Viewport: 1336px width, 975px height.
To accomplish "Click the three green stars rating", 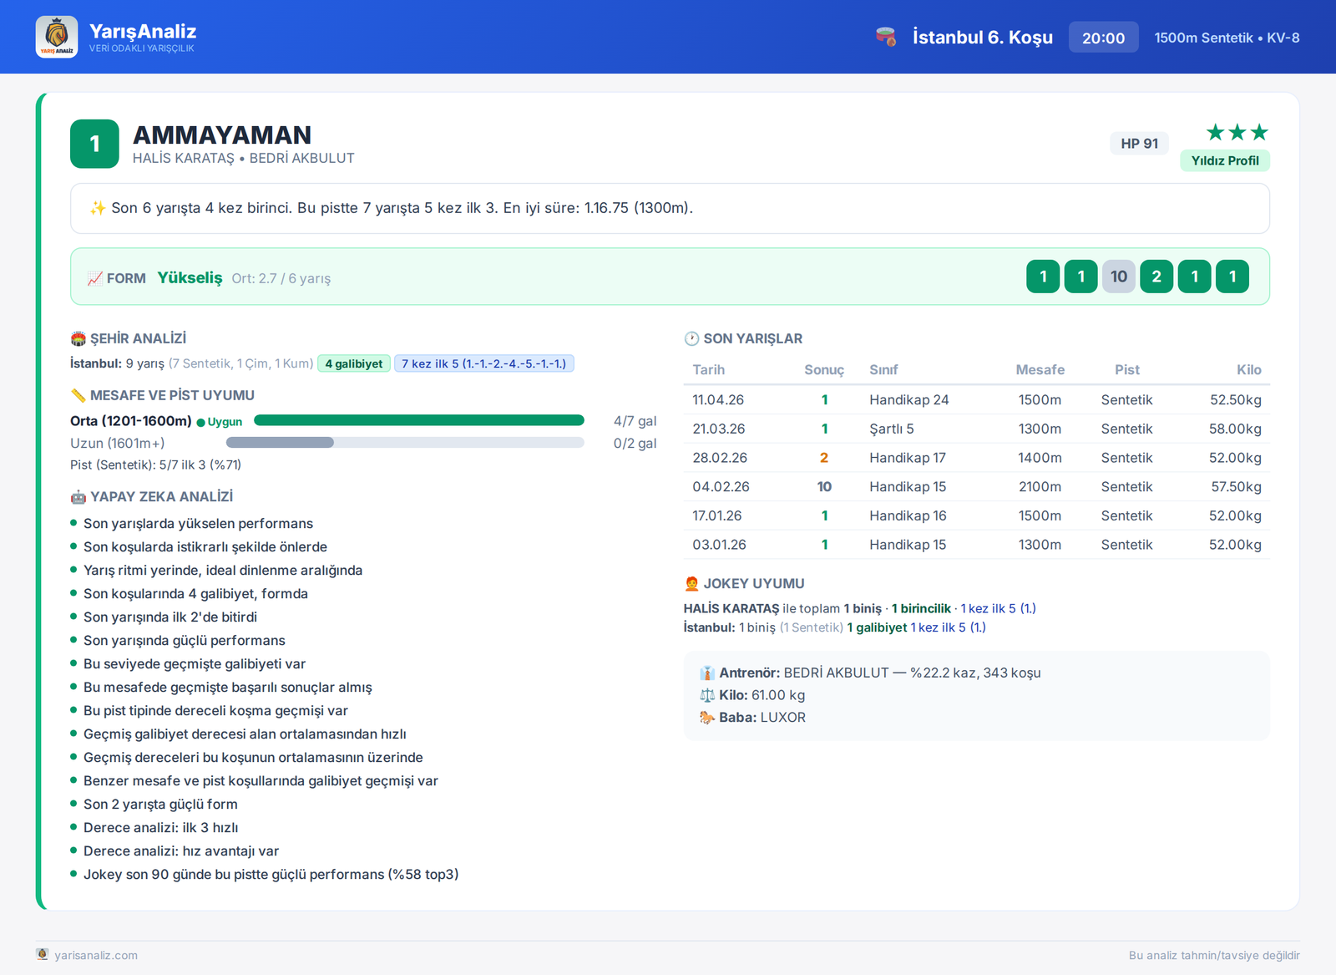I will click(x=1237, y=132).
